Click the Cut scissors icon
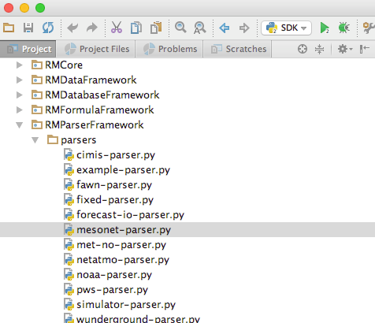 coord(116,28)
